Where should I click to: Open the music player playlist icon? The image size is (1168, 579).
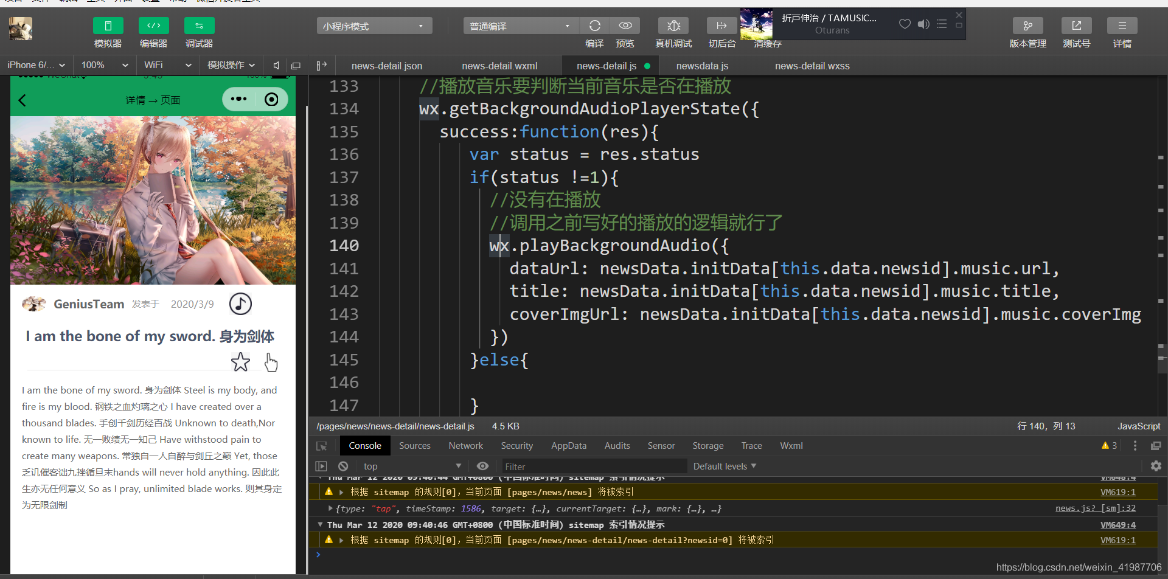(942, 24)
